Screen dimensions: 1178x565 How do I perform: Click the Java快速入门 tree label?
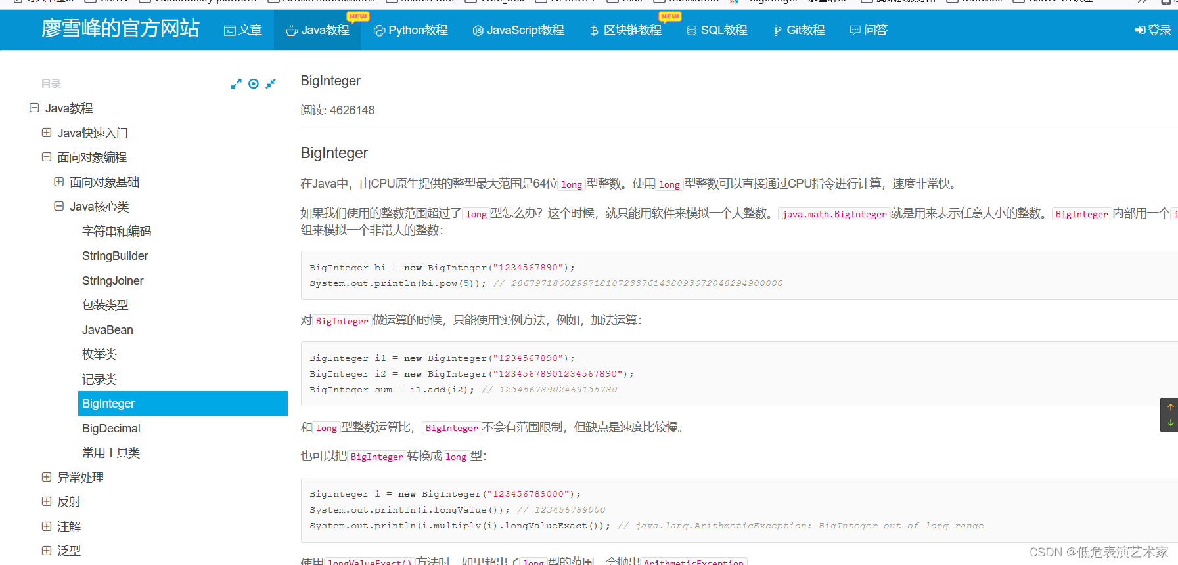(93, 133)
